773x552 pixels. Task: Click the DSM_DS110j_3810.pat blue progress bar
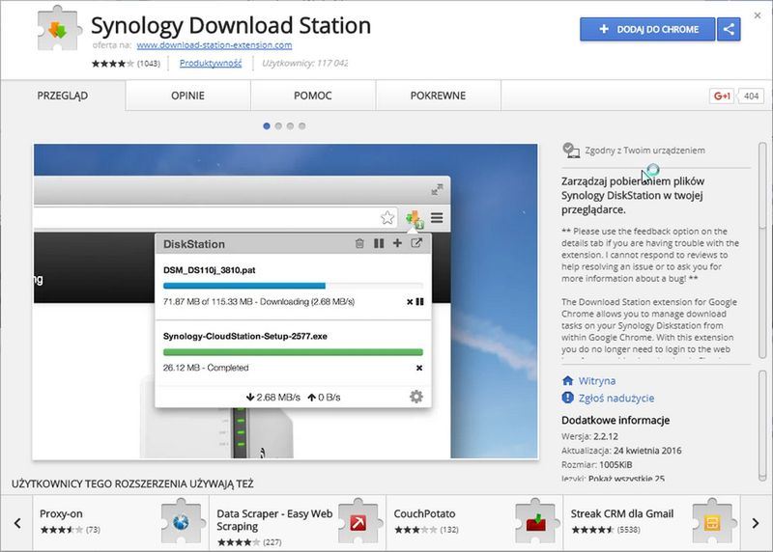[293, 286]
